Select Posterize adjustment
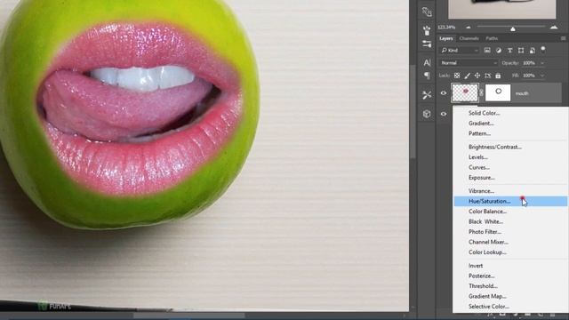 coord(510,276)
